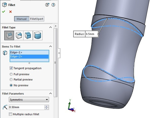Collapse the Items To Fillet section

[x=51, y=46]
